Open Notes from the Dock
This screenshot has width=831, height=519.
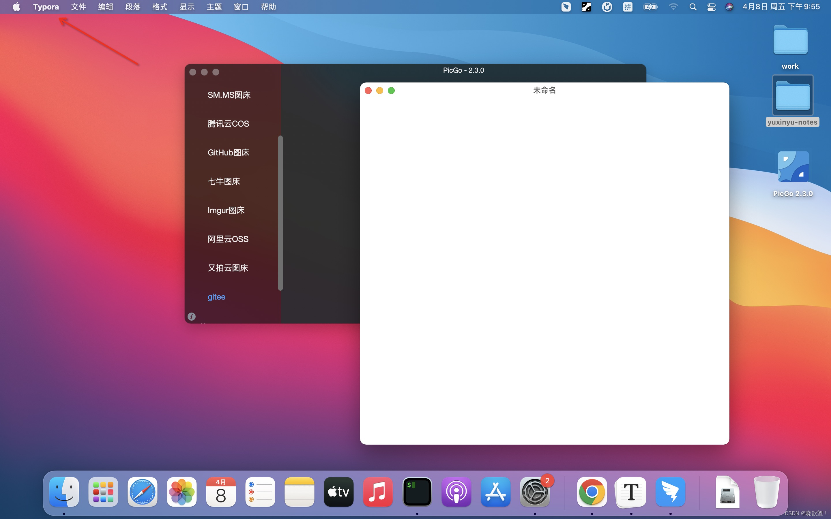click(300, 492)
